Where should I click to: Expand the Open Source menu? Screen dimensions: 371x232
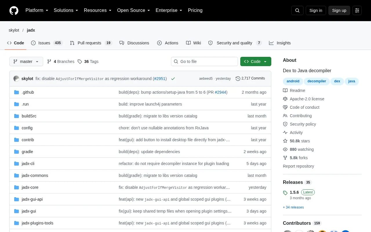[134, 10]
